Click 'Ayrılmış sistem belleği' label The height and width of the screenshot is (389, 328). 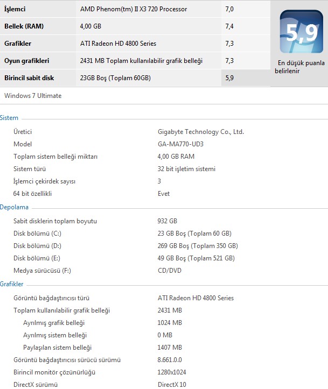tap(55, 335)
